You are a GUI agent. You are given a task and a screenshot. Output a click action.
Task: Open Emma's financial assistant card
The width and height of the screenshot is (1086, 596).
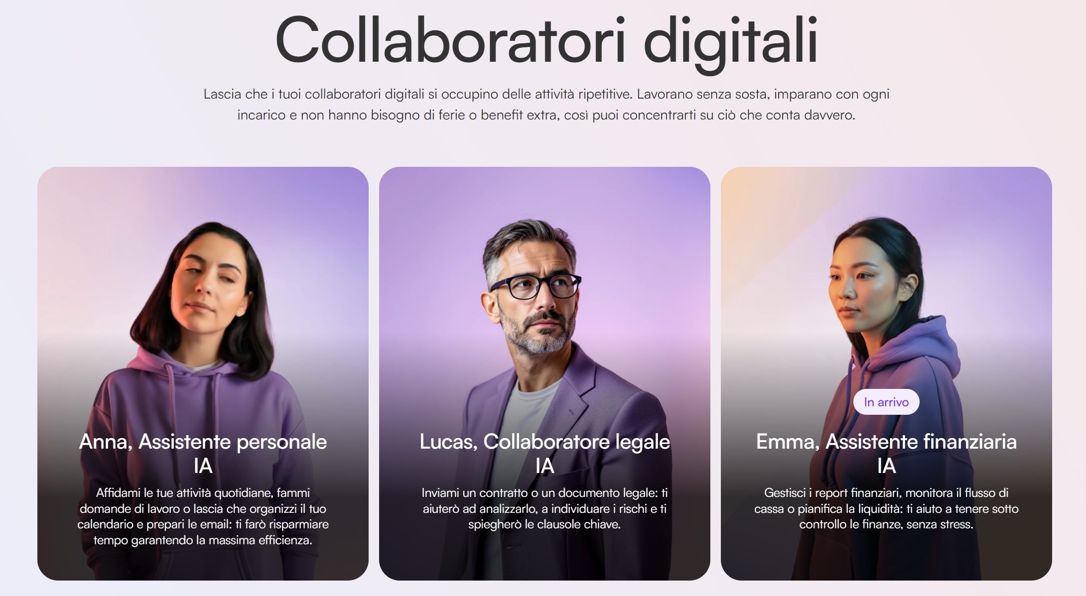tap(886, 373)
